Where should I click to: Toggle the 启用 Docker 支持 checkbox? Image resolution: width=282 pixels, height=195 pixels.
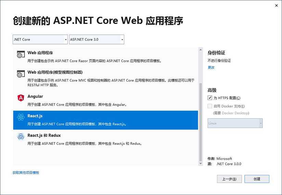pyautogui.click(x=210, y=106)
